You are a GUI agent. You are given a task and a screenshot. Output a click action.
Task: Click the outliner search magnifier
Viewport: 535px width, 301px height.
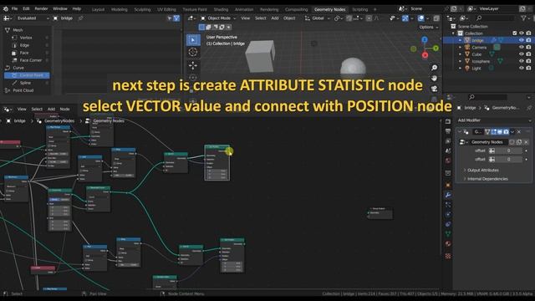point(479,18)
